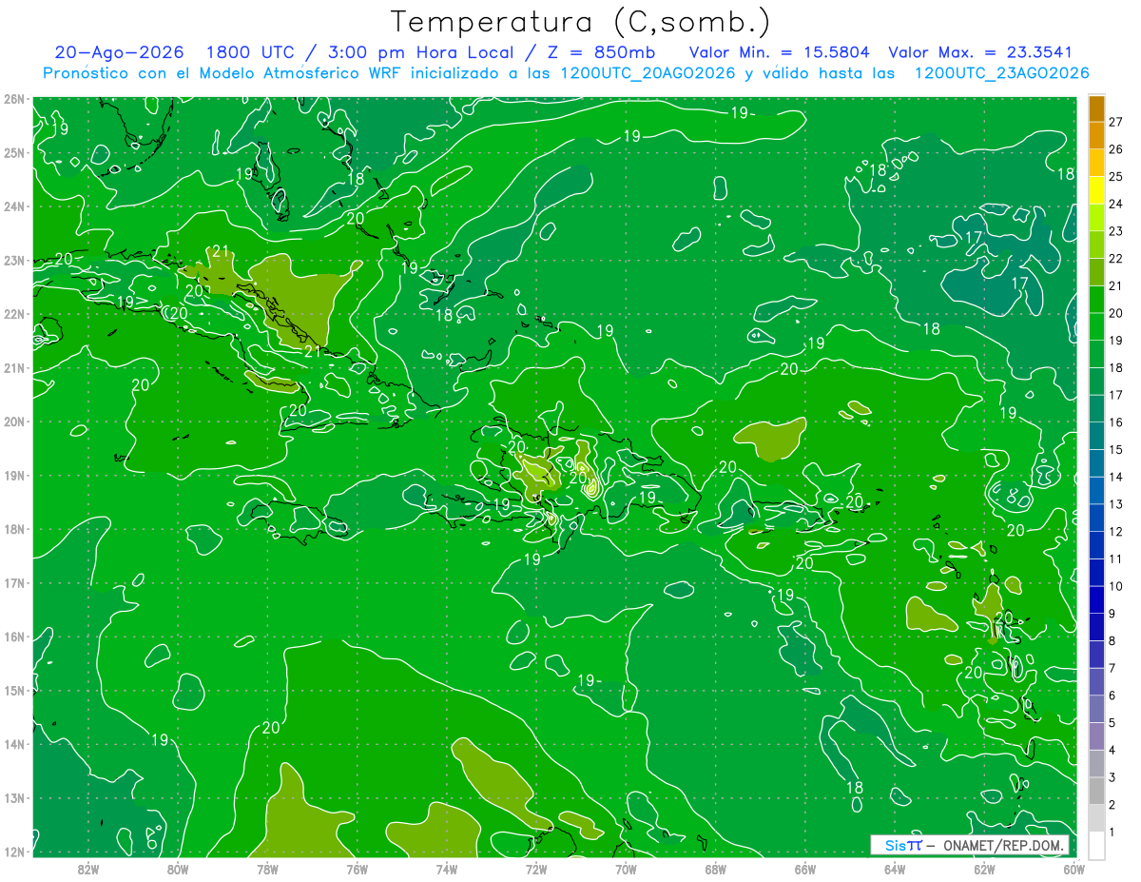Viewport: 1141px width, 882px height.
Task: Click longitude axis label "74W"
Action: [x=447, y=870]
